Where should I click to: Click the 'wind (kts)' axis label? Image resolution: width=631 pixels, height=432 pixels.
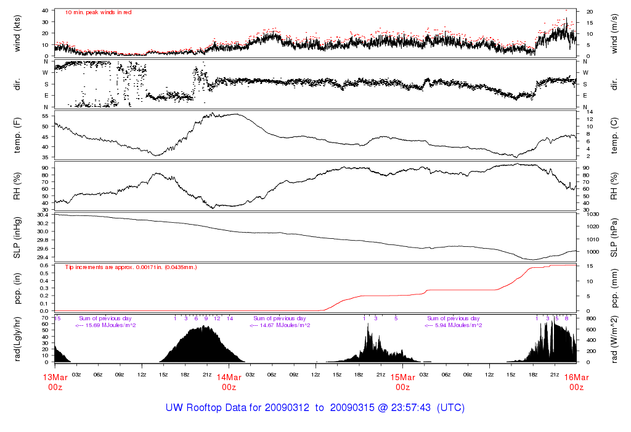[x=17, y=33]
